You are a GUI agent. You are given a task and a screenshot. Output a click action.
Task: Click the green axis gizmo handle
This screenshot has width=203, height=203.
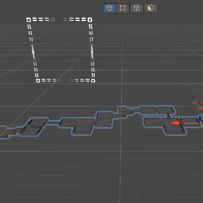tap(202, 125)
